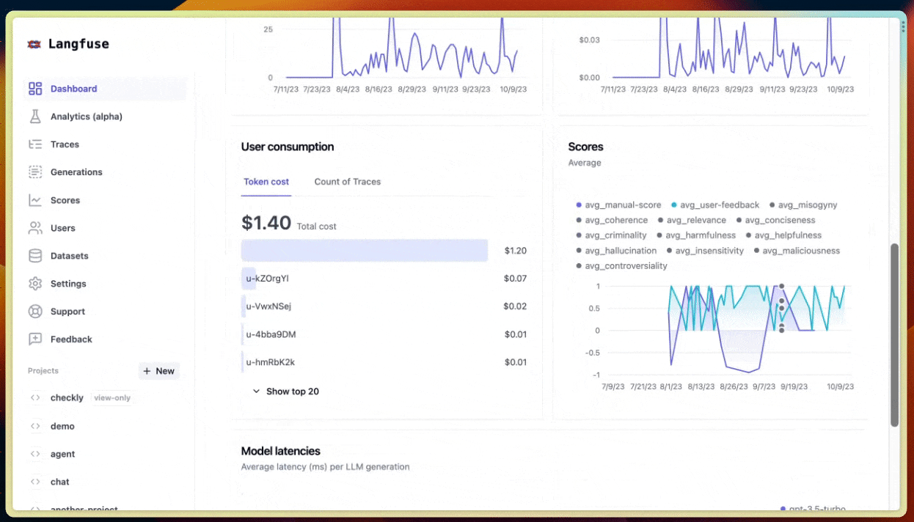This screenshot has height=522, width=914.
Task: Open Analytics (alpha) via its flask icon
Action: tap(34, 116)
